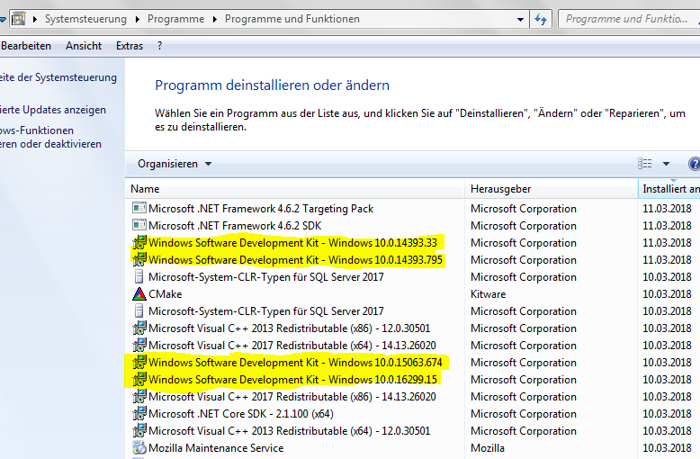Go to Programme breadcrumb
Image resolution: width=700 pixels, height=459 pixels.
coord(175,19)
